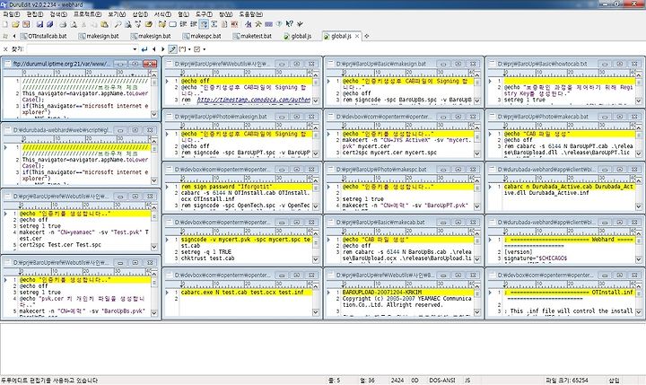Click the '삽입' insert-mode status indicator

pyautogui.click(x=614, y=381)
